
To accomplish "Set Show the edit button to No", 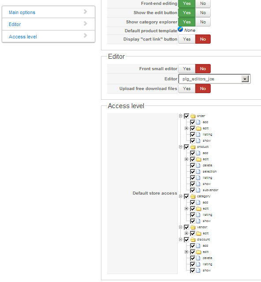I will pyautogui.click(x=203, y=13).
